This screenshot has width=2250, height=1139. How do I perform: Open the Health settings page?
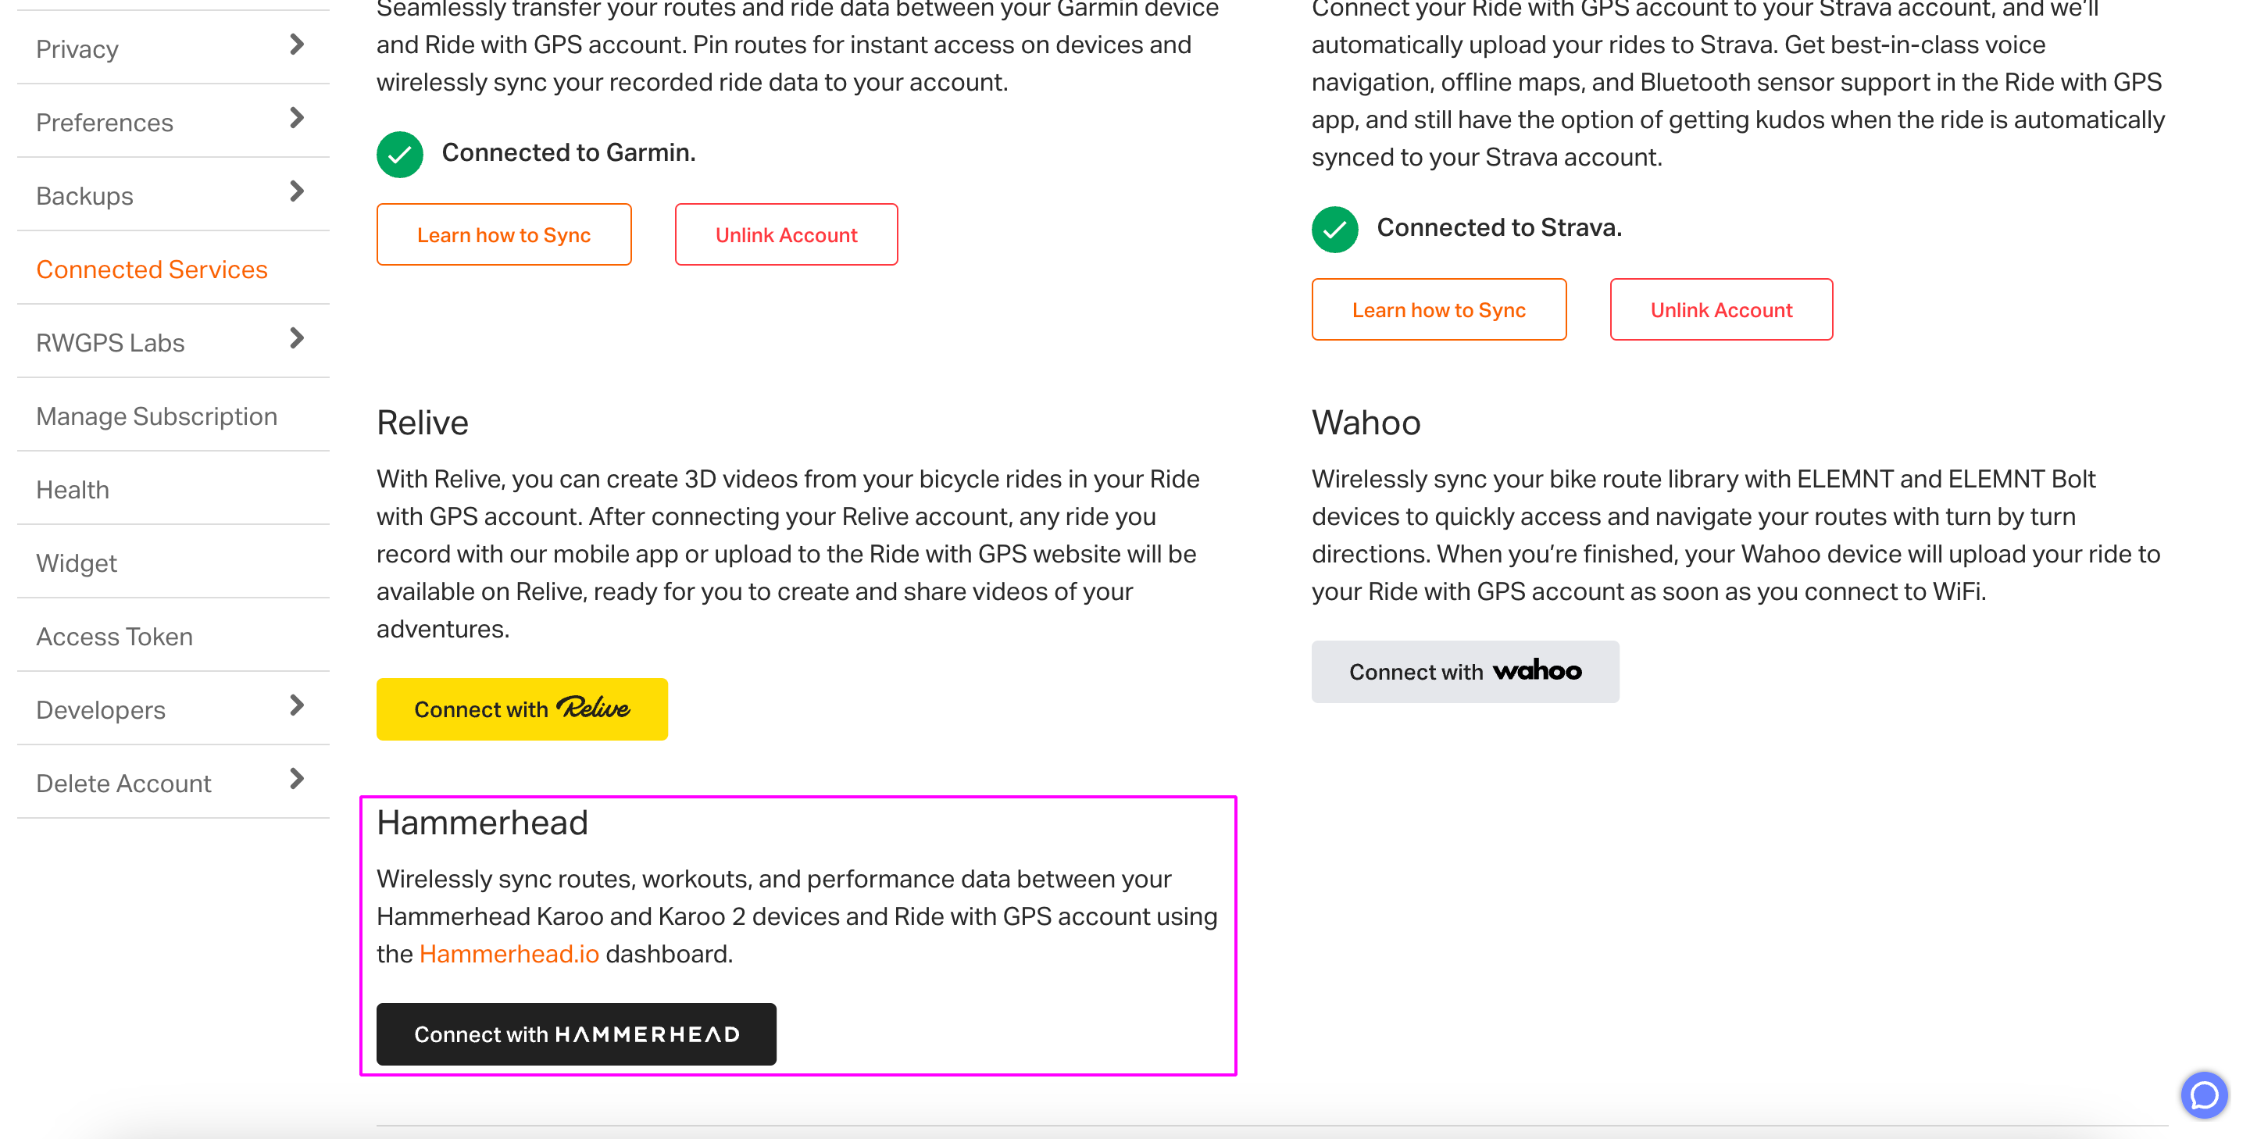point(73,490)
